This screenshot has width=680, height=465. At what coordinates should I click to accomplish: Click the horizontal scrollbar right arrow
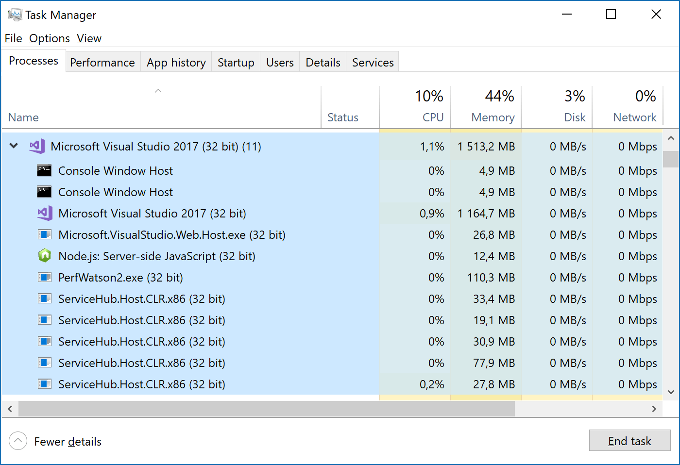(x=654, y=409)
